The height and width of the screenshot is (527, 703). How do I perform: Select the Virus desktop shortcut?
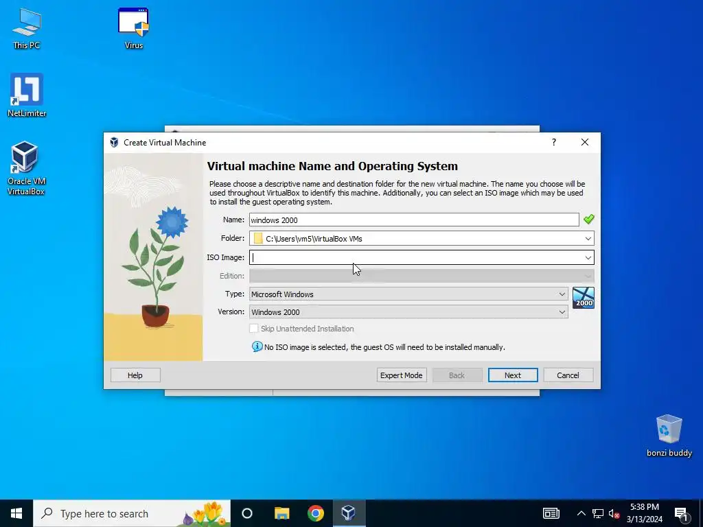coord(134,27)
